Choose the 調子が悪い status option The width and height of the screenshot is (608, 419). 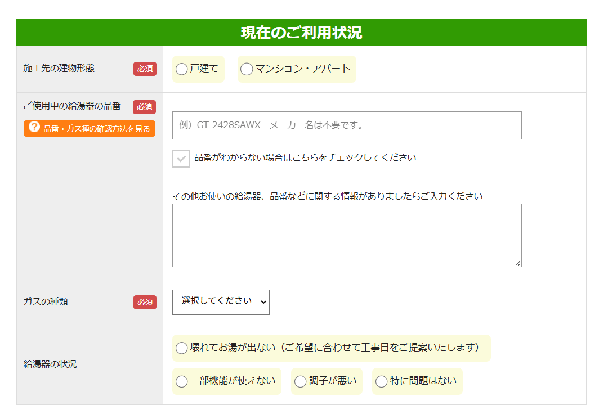tap(301, 381)
